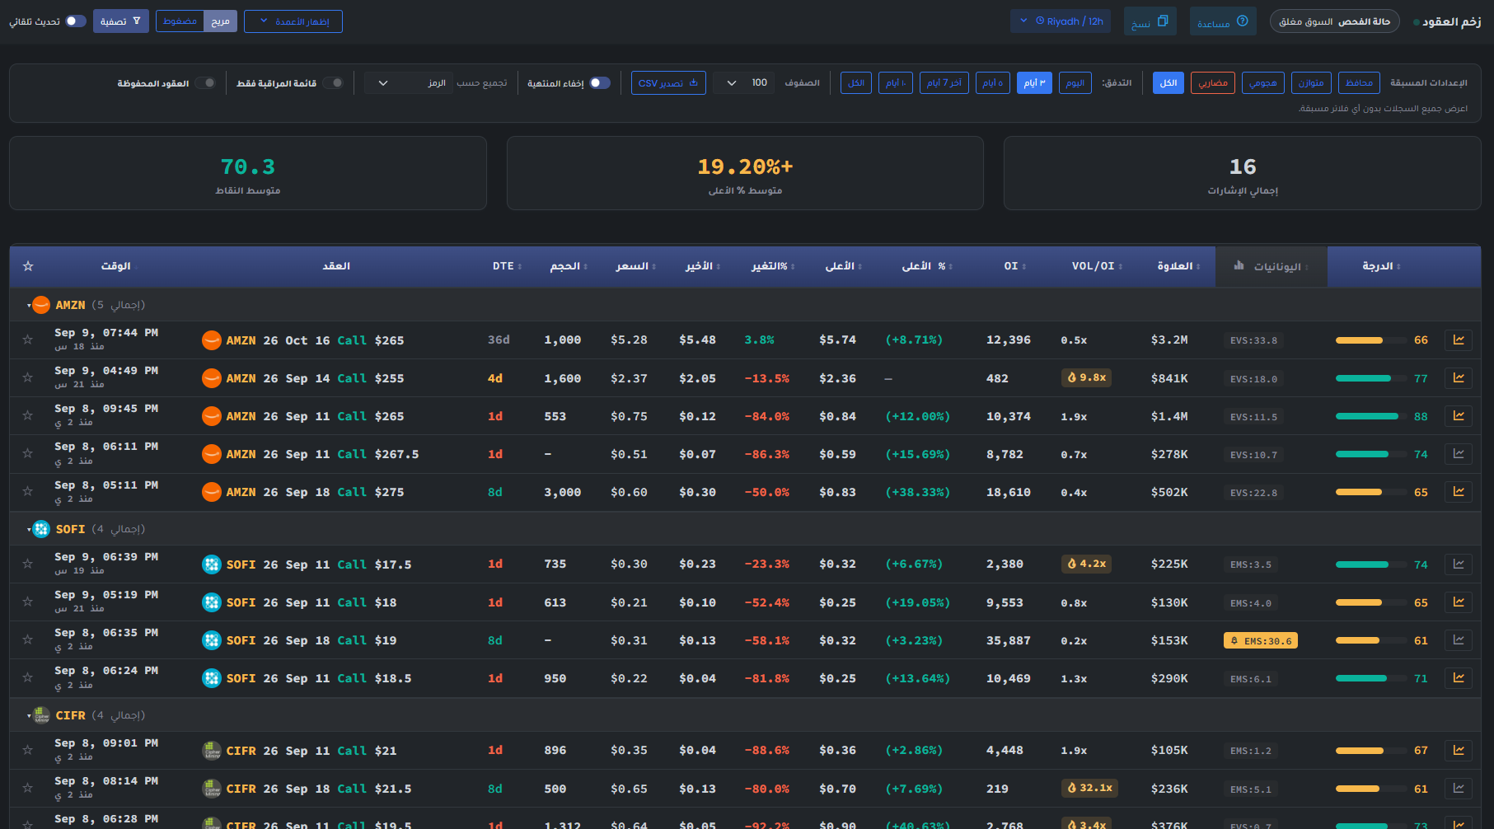Open the rows count 100 dropdown
This screenshot has width=1494, height=829.
click(744, 82)
